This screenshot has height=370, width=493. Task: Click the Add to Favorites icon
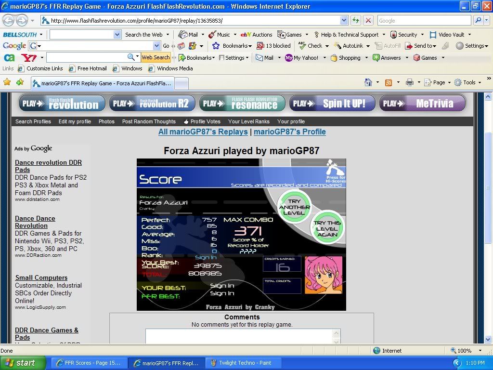pos(20,82)
